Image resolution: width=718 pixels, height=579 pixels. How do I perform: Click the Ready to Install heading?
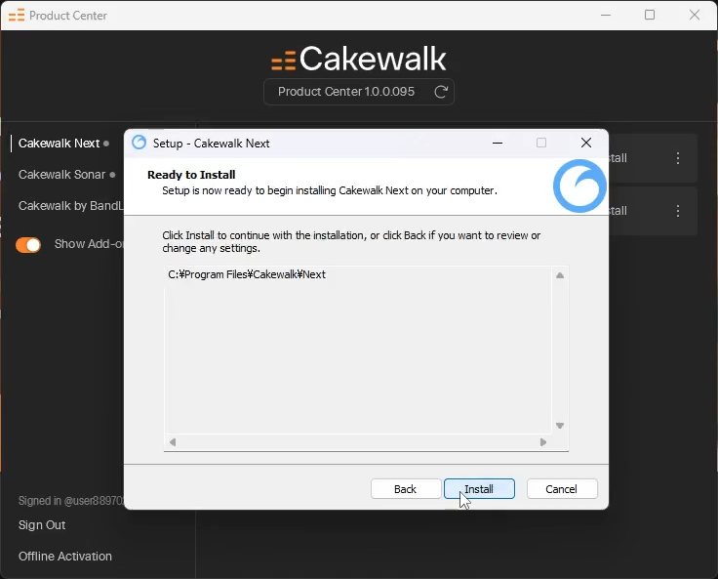(x=191, y=175)
